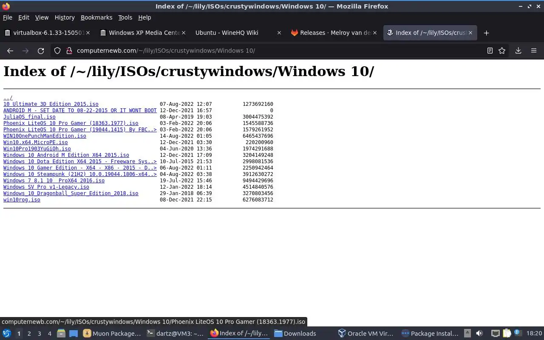The height and width of the screenshot is (340, 544).
Task: Download win10rog.iso
Action: click(22, 200)
